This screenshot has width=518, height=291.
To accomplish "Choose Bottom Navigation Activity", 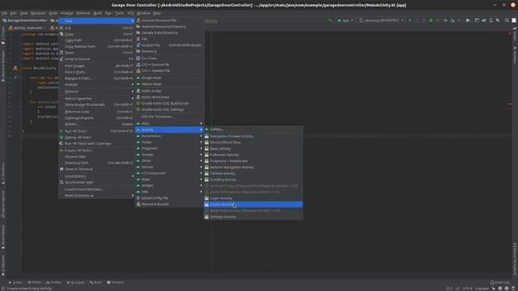I will pos(253,167).
